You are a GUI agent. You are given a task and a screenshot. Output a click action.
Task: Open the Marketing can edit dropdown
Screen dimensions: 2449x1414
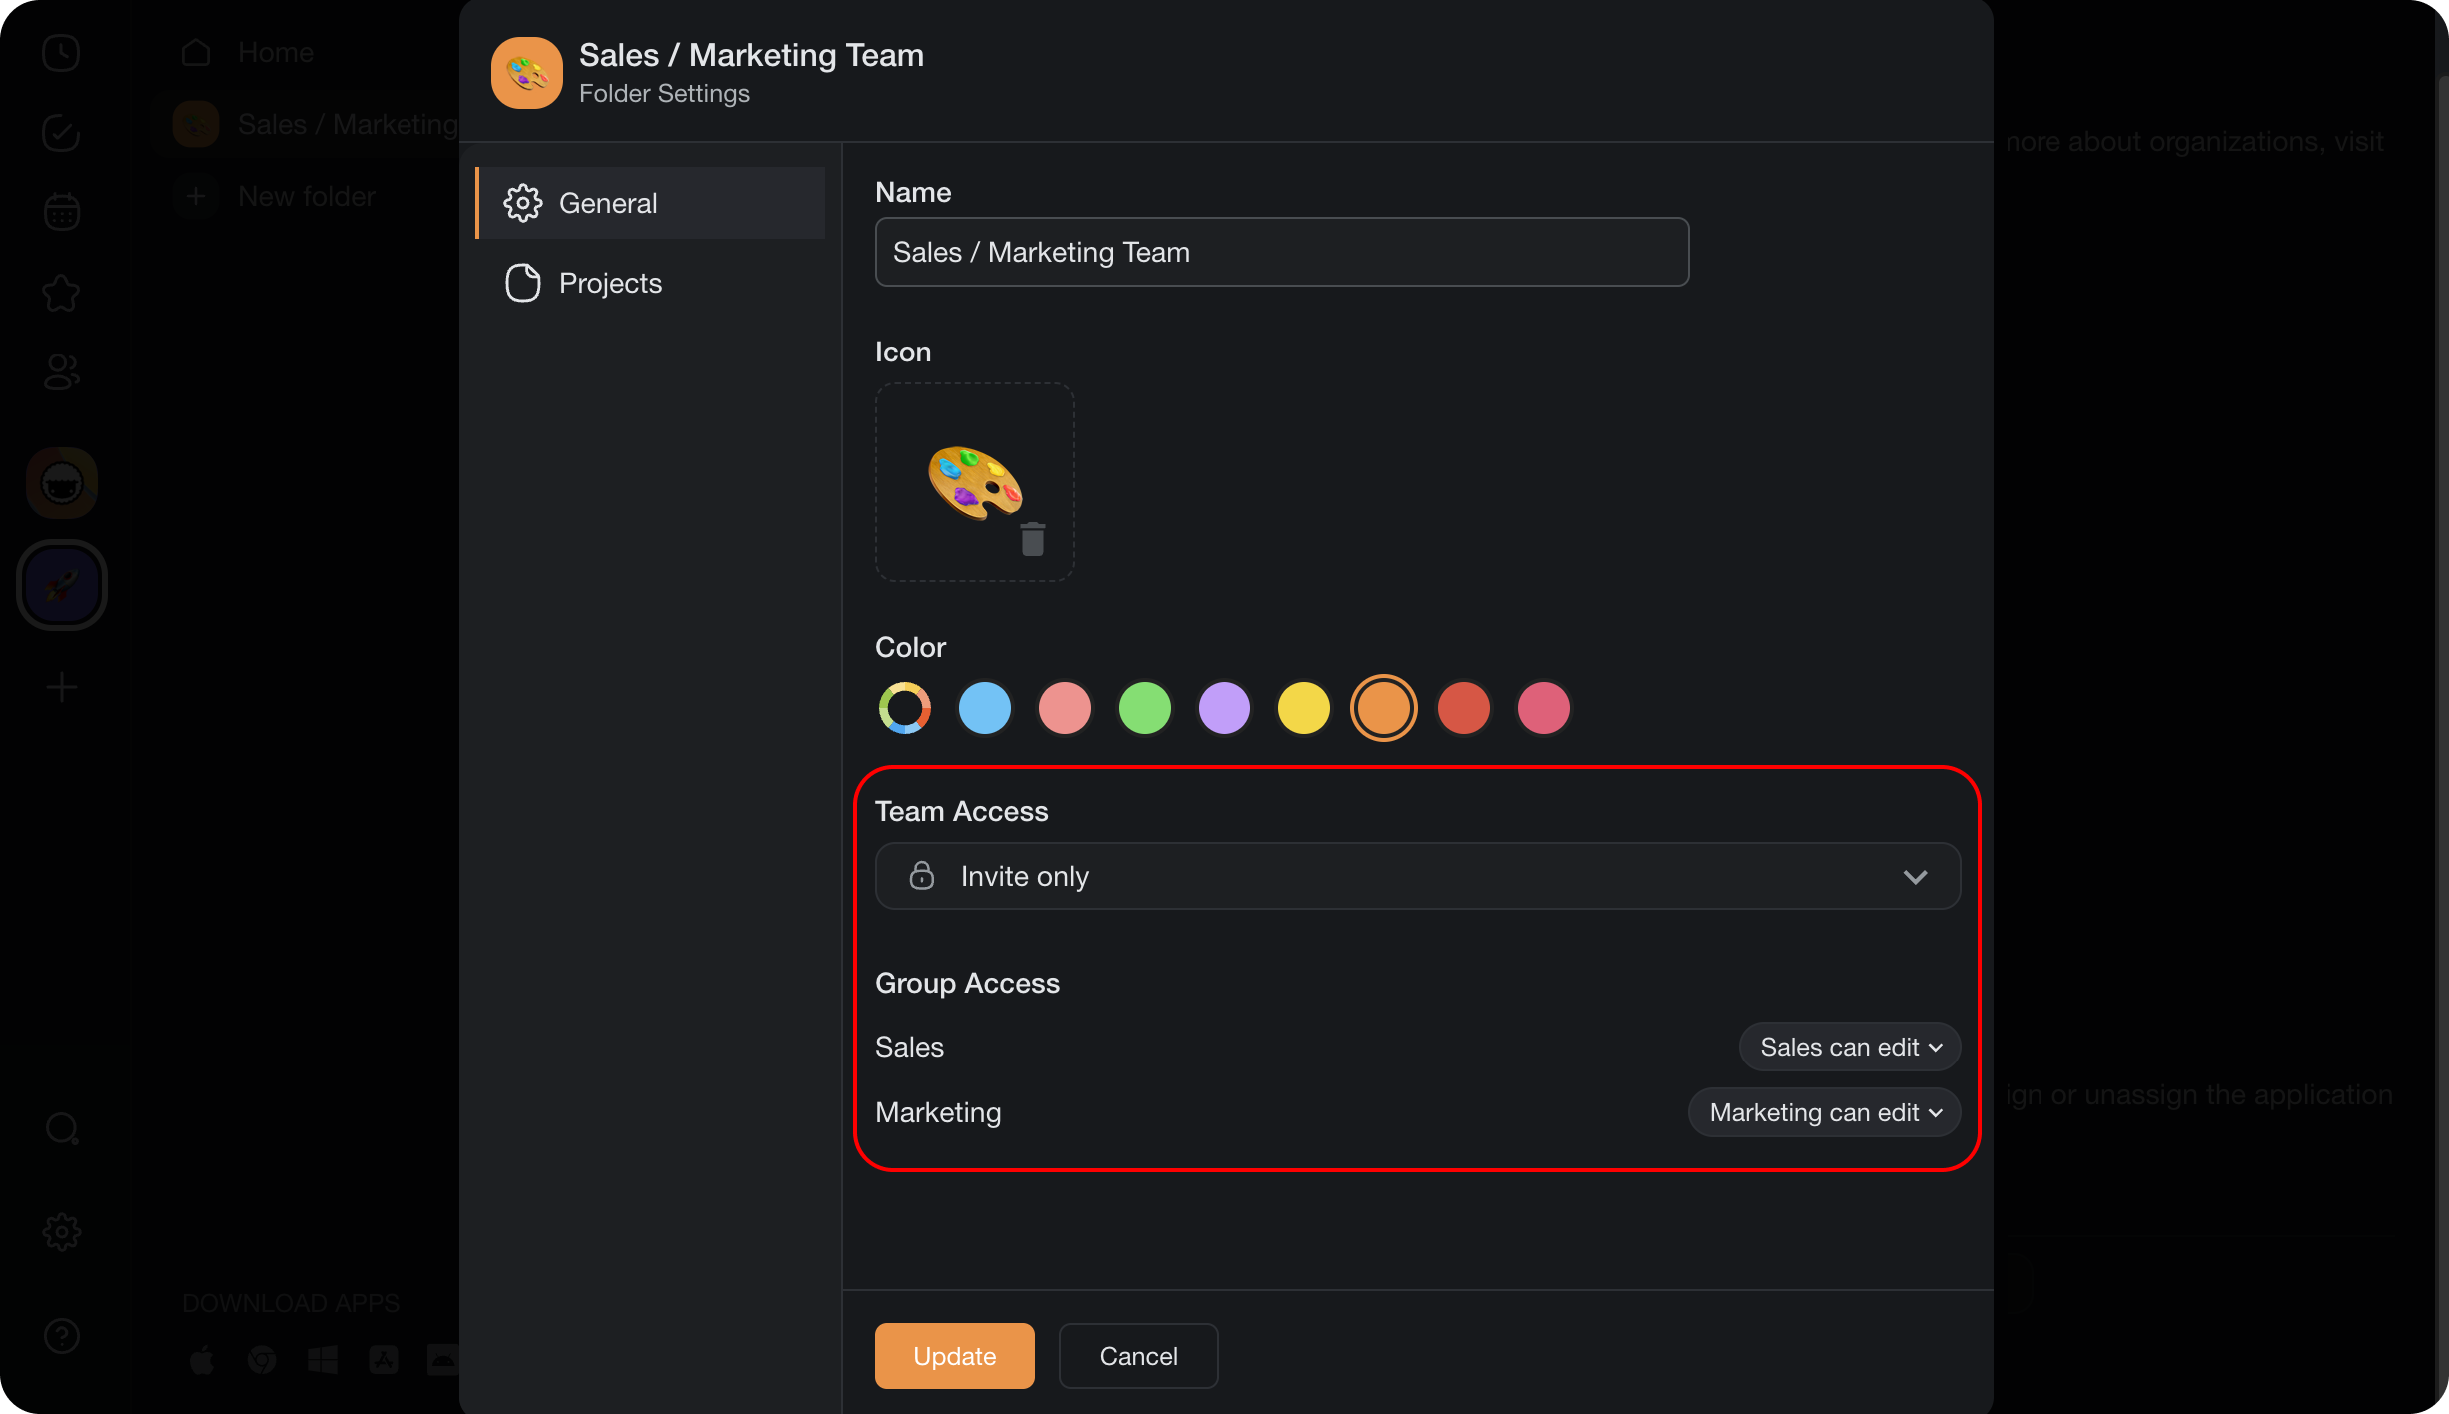tap(1824, 1112)
